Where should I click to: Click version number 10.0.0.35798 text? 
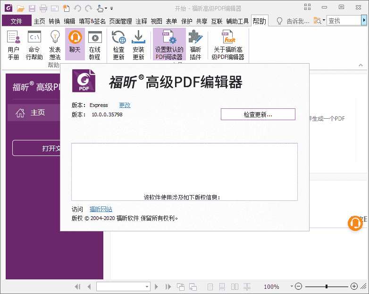coord(107,114)
